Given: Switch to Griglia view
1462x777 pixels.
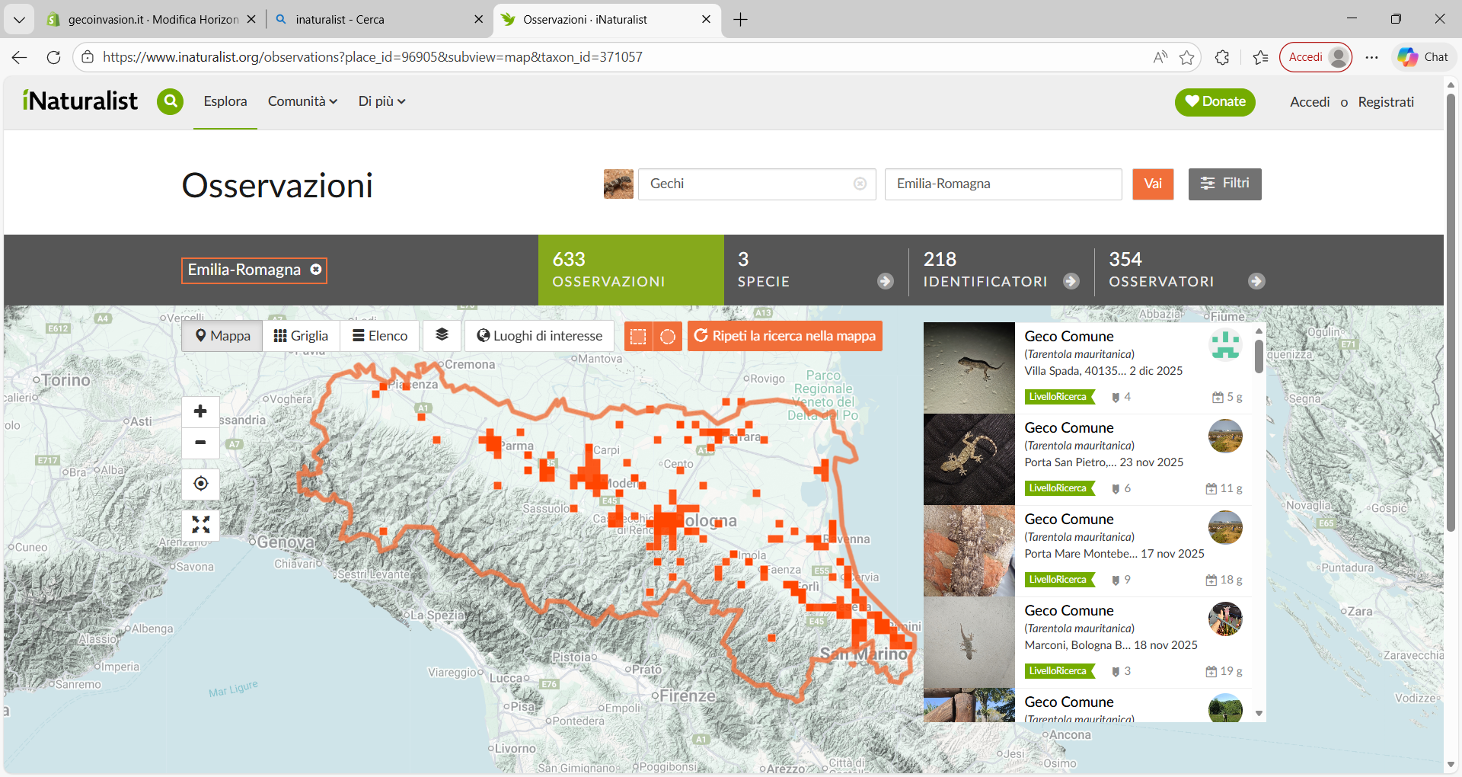Looking at the screenshot, I should click(x=301, y=336).
